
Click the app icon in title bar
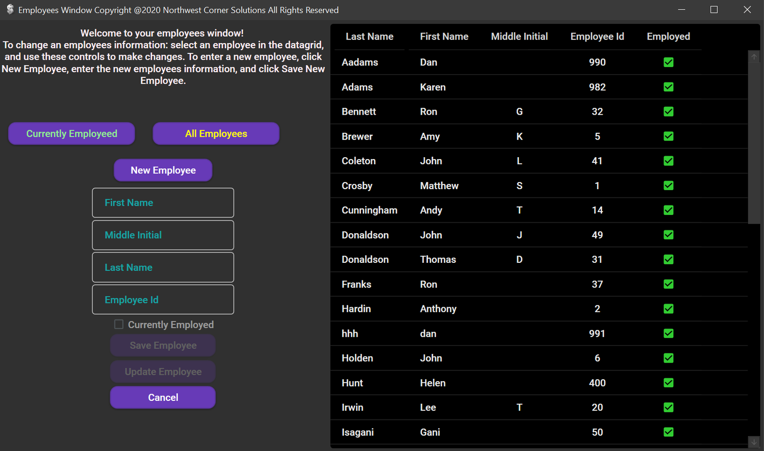point(10,10)
